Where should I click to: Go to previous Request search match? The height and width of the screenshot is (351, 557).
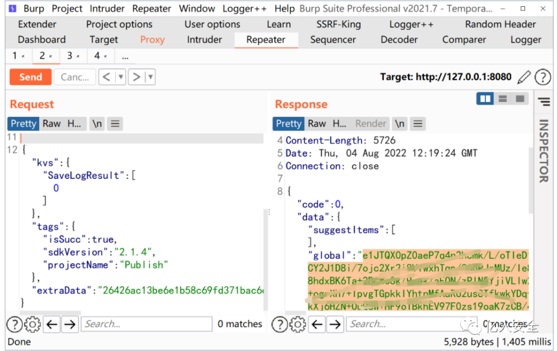tap(52, 324)
